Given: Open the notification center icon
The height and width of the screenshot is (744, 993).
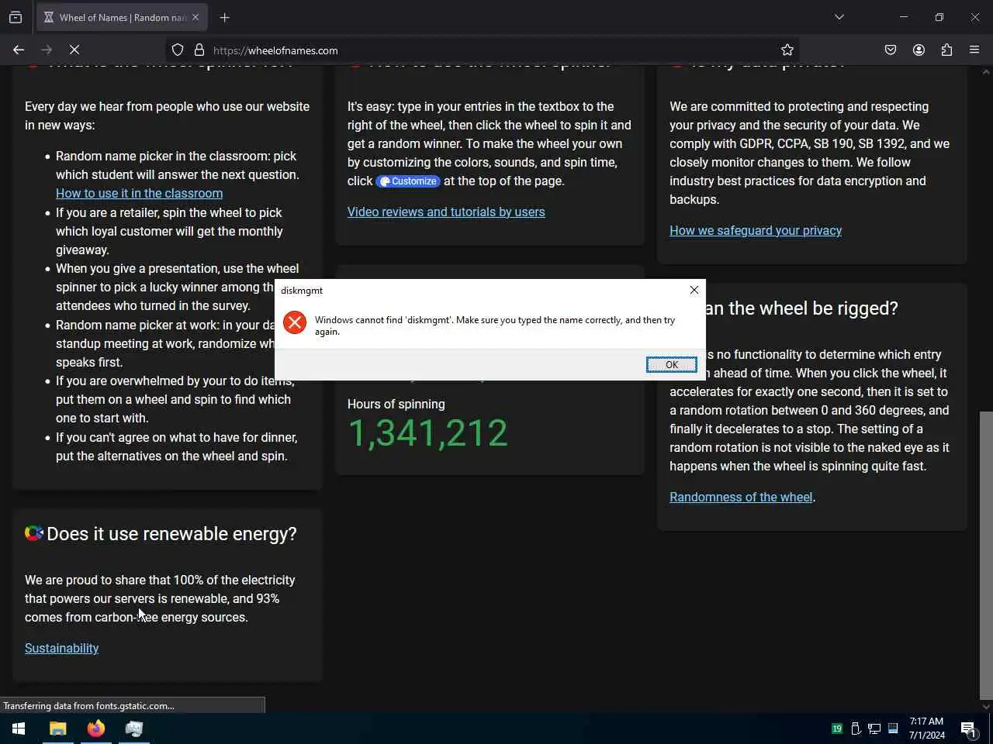Looking at the screenshot, I should pyautogui.click(x=968, y=728).
